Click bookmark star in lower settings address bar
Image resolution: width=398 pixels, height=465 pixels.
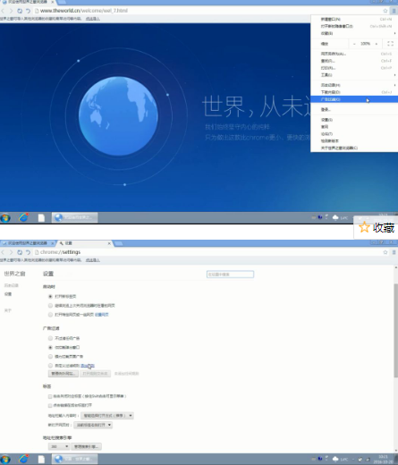(385, 252)
